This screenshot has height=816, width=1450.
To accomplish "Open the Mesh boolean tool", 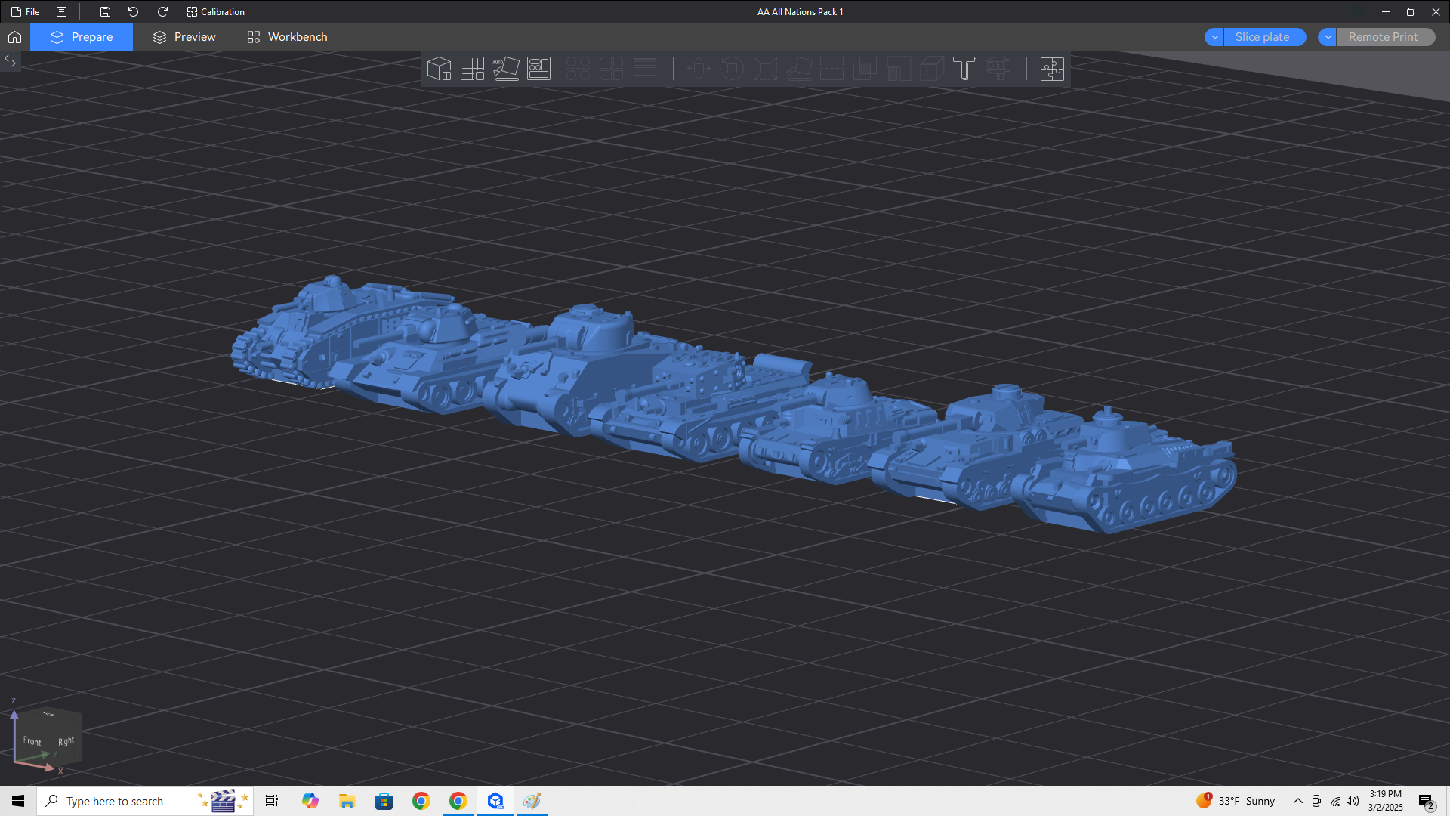I will click(x=865, y=69).
